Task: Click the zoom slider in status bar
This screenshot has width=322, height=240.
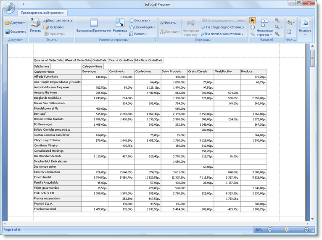Action: tap(286, 230)
